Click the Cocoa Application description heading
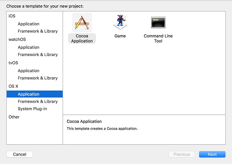The width and height of the screenshot is (232, 164). click(84, 121)
